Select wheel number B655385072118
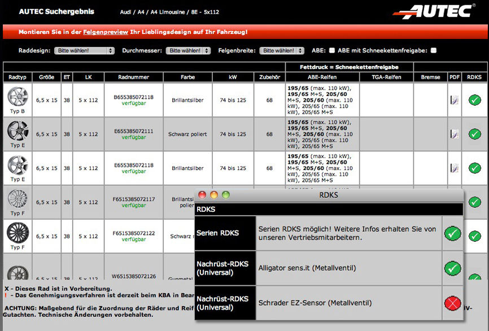The height and width of the screenshot is (331, 489). pos(133,97)
